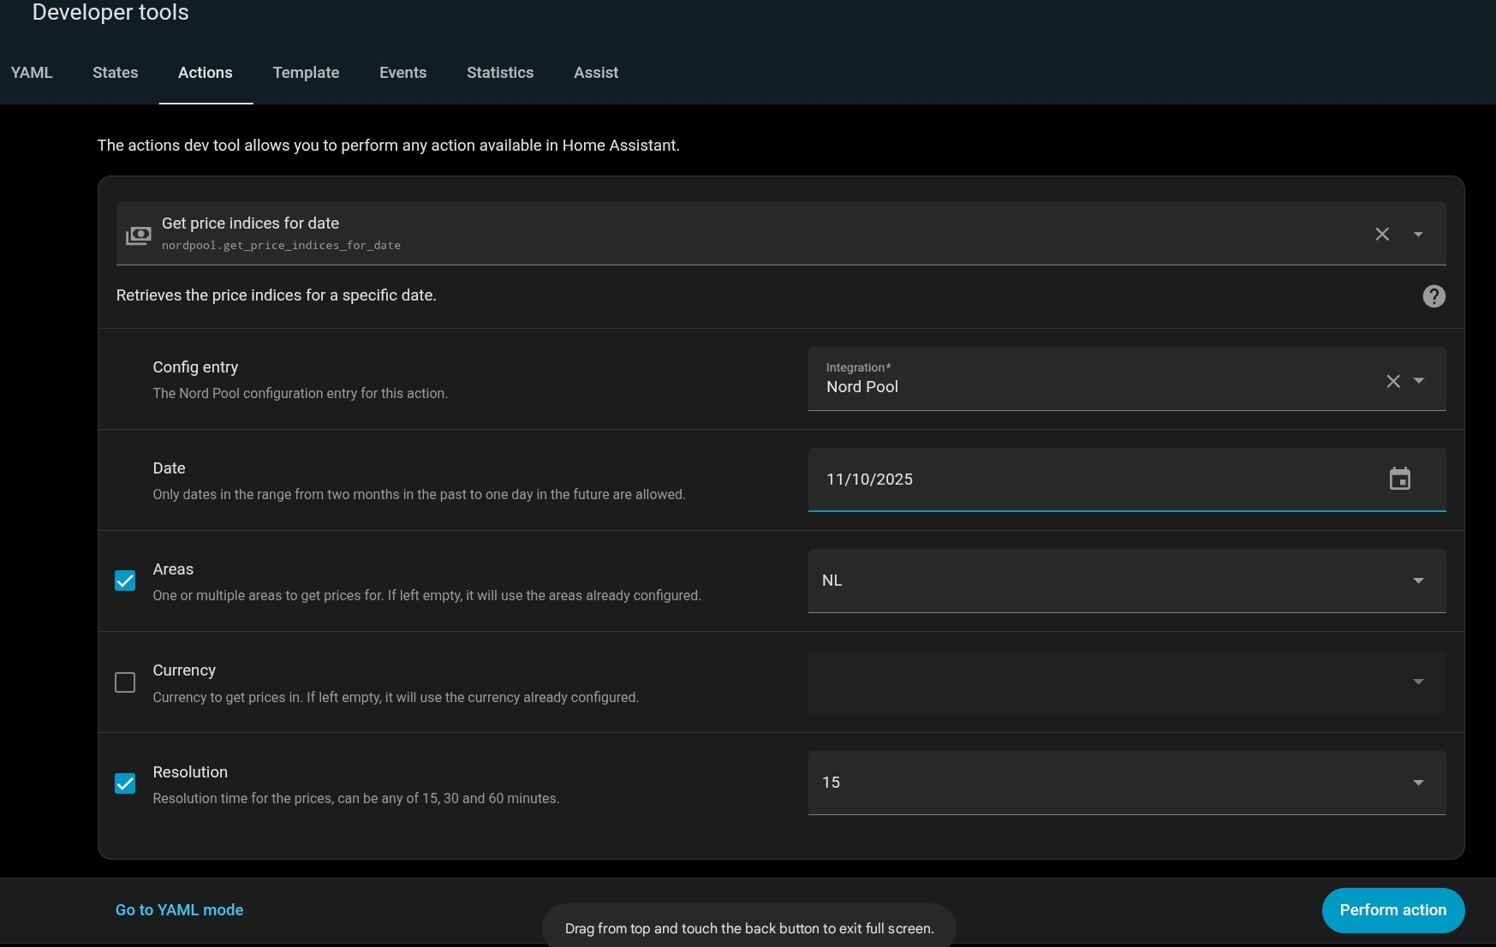This screenshot has width=1496, height=947.
Task: Enable the Currency checkbox
Action: [125, 682]
